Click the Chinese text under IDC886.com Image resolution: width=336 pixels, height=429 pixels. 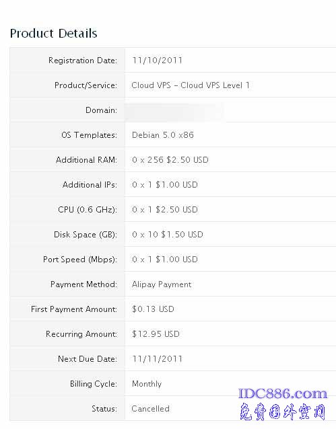pos(283,412)
